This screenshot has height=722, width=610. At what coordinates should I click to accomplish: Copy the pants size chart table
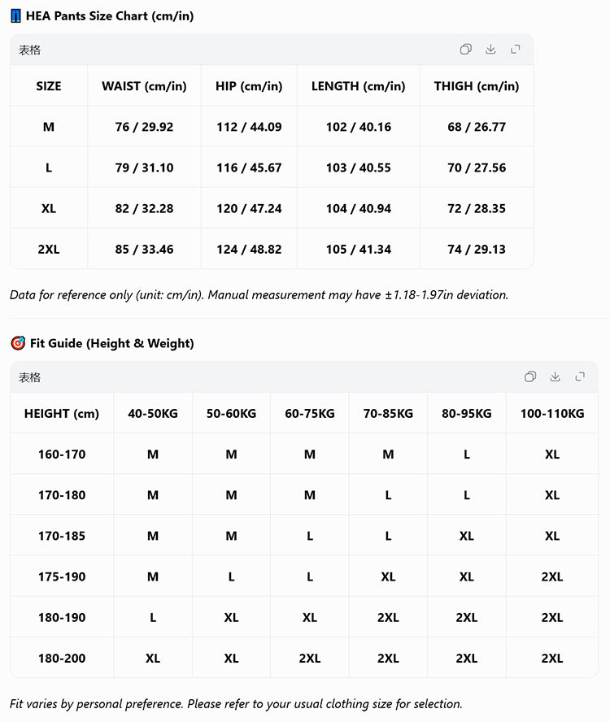tap(466, 50)
